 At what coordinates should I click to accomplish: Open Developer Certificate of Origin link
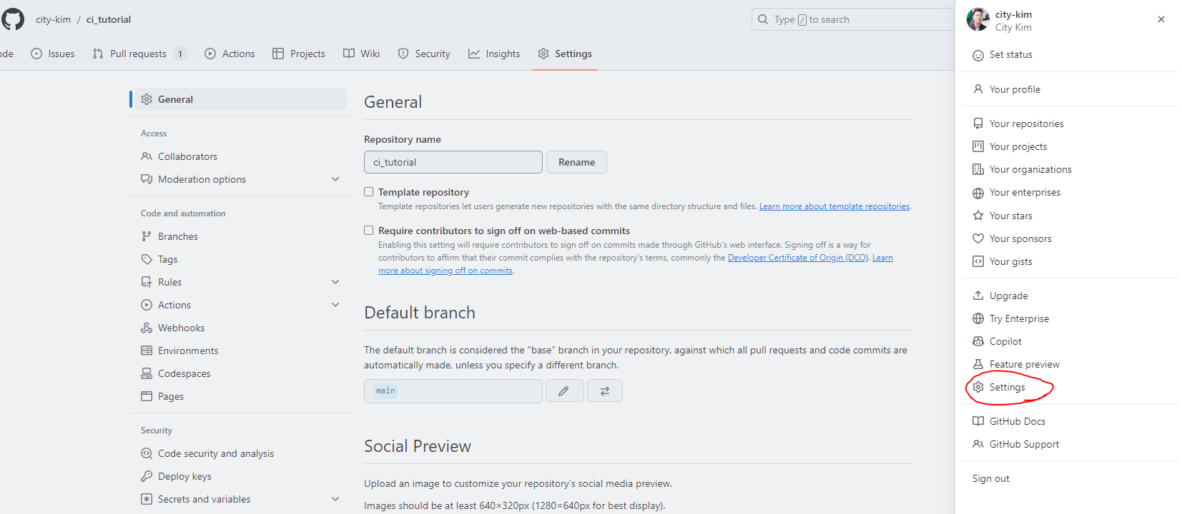[x=798, y=258]
